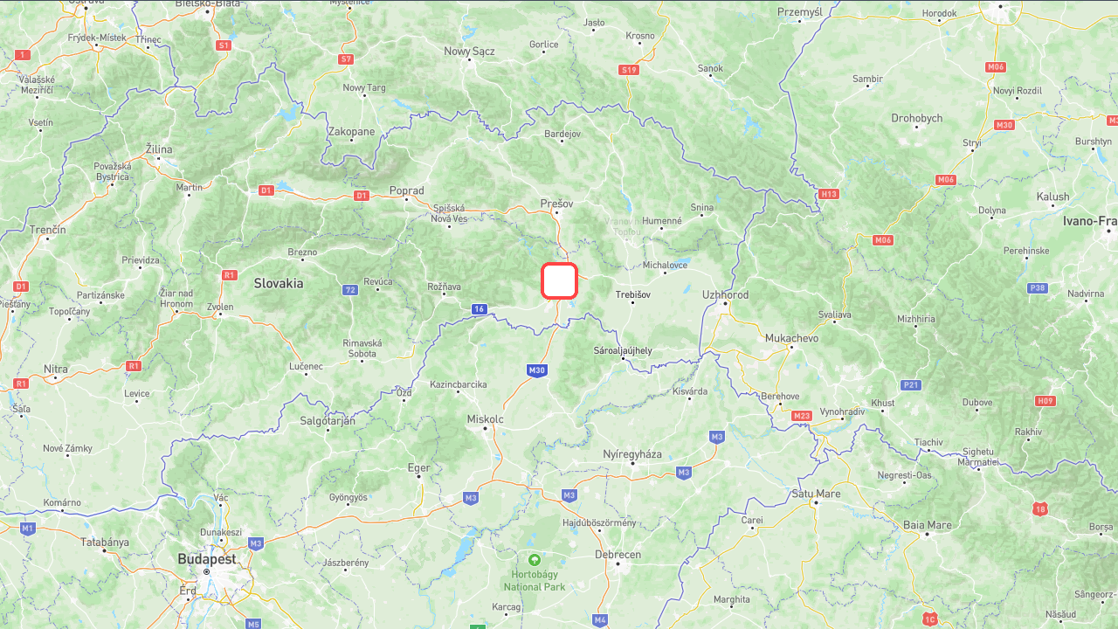Click the route 16 shield
Screen dimensions: 1118x629
click(479, 308)
